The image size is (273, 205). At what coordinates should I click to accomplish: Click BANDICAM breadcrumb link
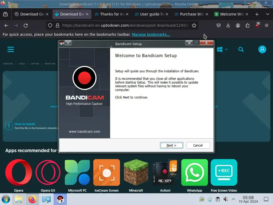50,64
